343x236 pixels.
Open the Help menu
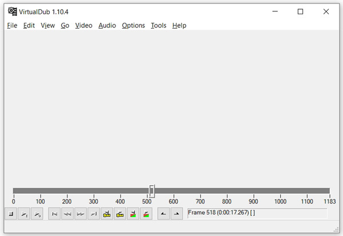coord(179,26)
